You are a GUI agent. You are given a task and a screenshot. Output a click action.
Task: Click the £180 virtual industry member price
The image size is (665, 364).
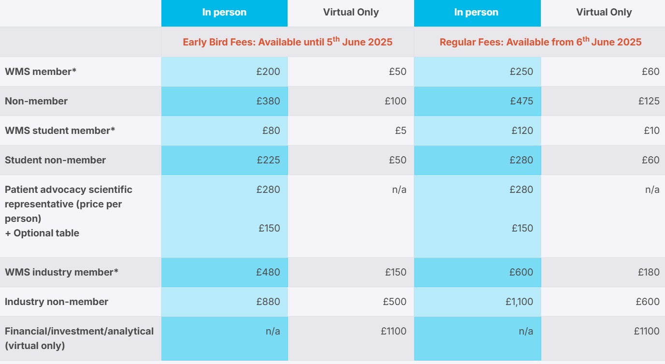(649, 272)
